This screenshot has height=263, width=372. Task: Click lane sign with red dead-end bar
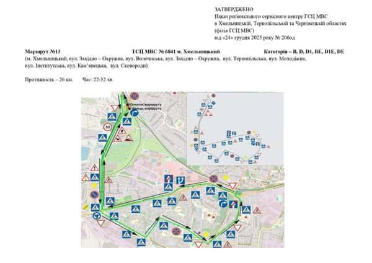[232, 204]
